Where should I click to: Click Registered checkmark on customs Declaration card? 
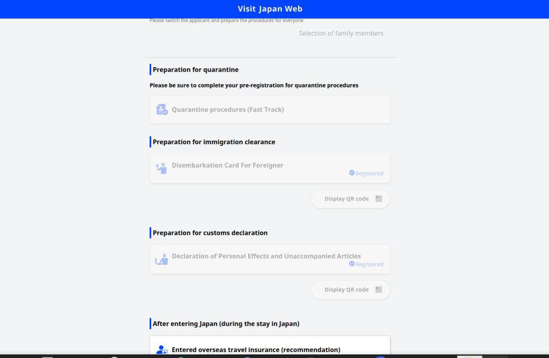tap(352, 264)
